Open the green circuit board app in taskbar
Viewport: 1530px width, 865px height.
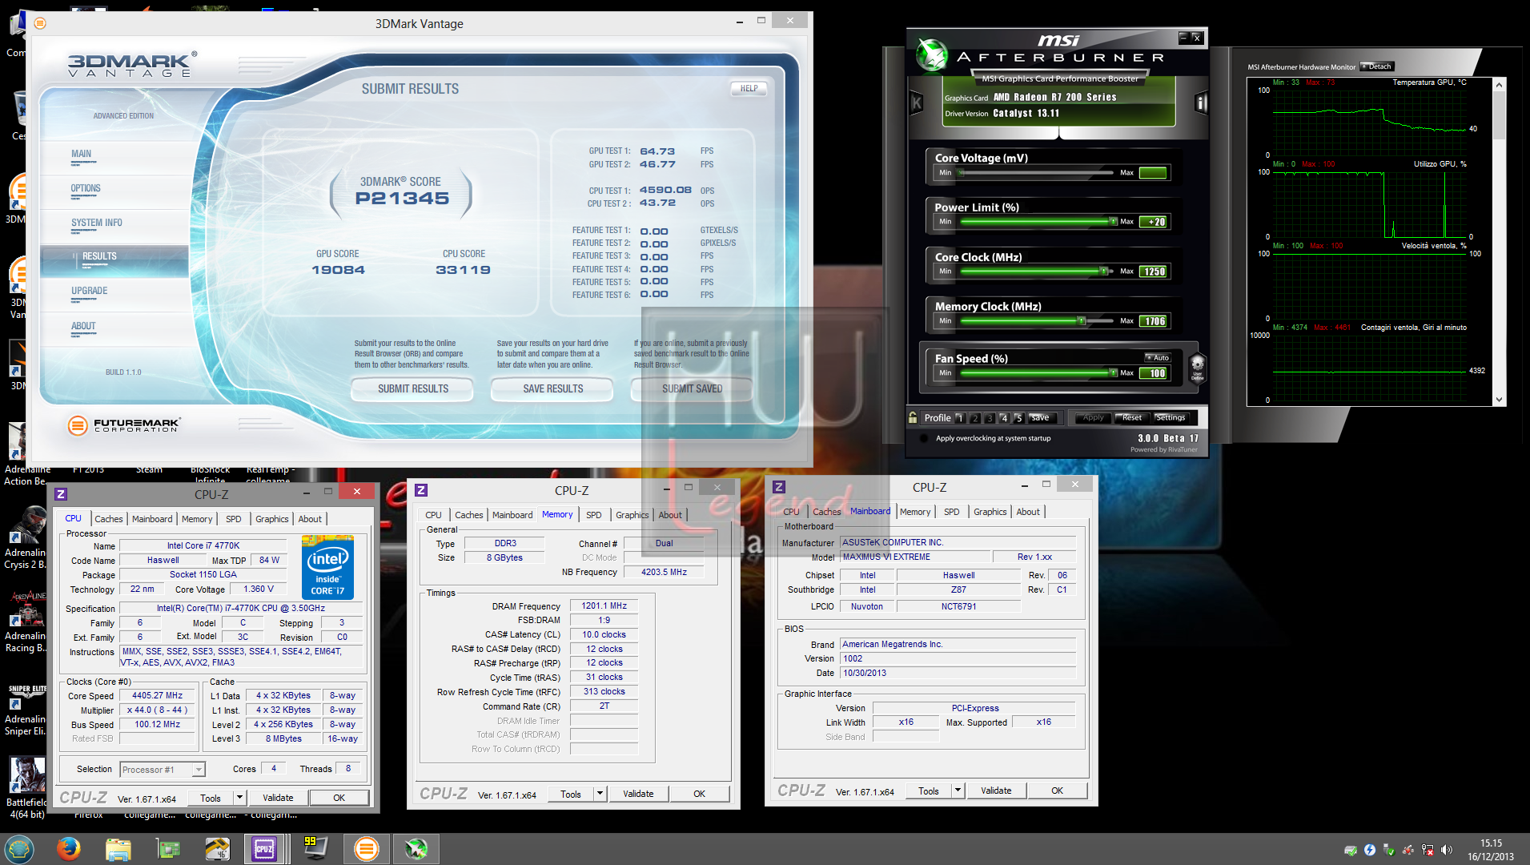click(167, 848)
